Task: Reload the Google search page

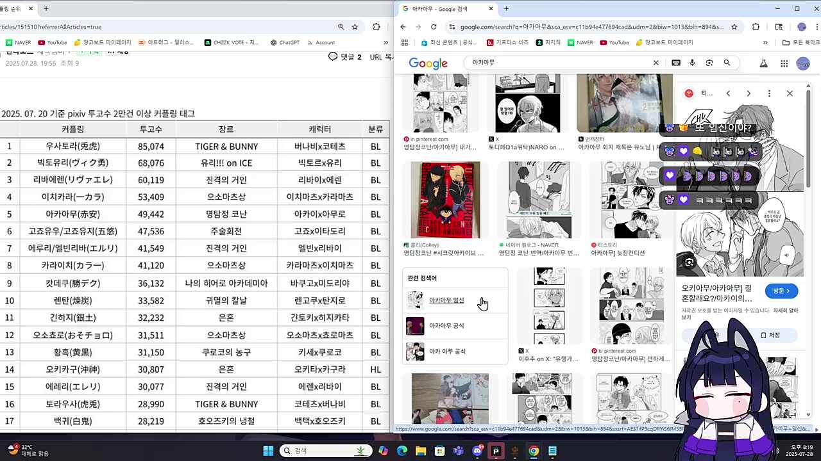Action: coord(434,27)
